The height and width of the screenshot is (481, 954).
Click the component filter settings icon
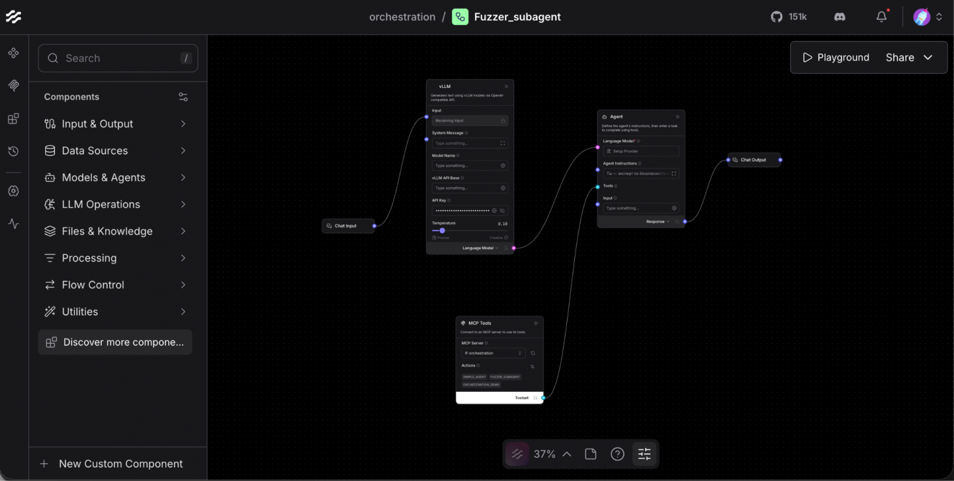183,97
